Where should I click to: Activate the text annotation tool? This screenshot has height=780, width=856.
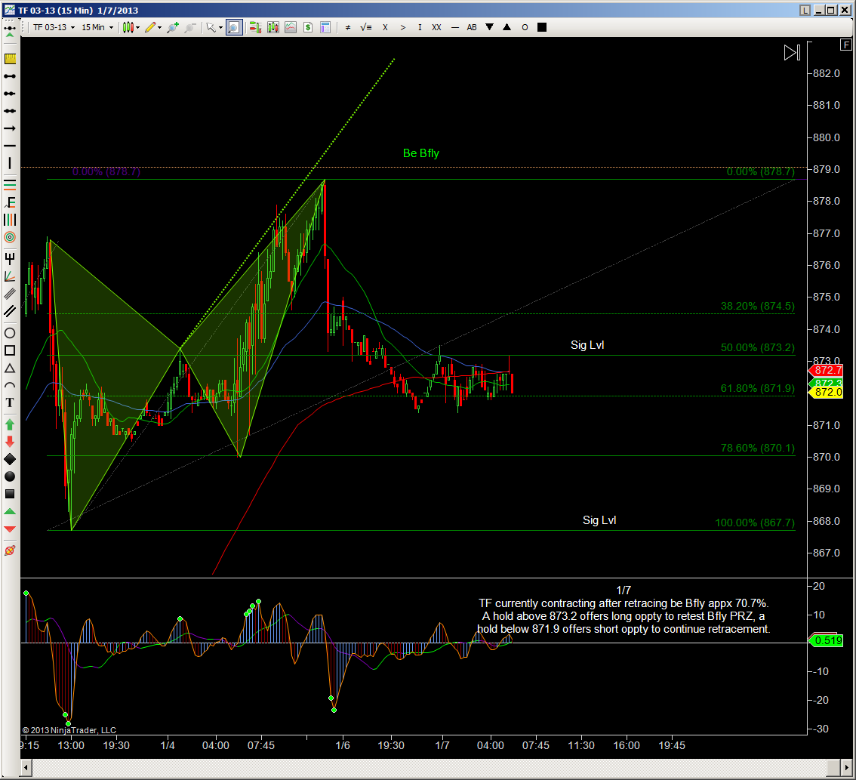tap(10, 404)
